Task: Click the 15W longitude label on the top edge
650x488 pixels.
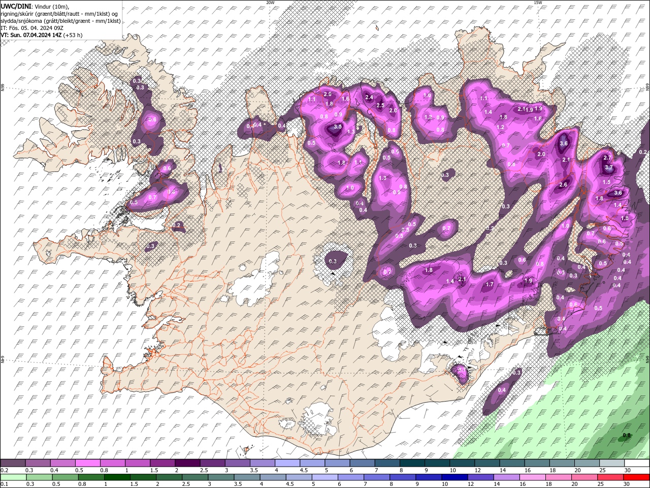Action: [538, 3]
